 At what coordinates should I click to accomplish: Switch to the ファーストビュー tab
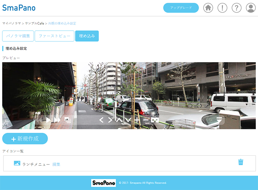[x=55, y=36]
